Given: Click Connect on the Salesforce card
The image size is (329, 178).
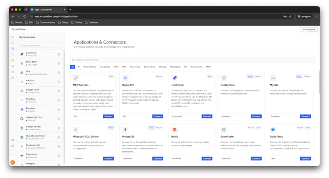Looking at the screenshot, I should 306,159.
